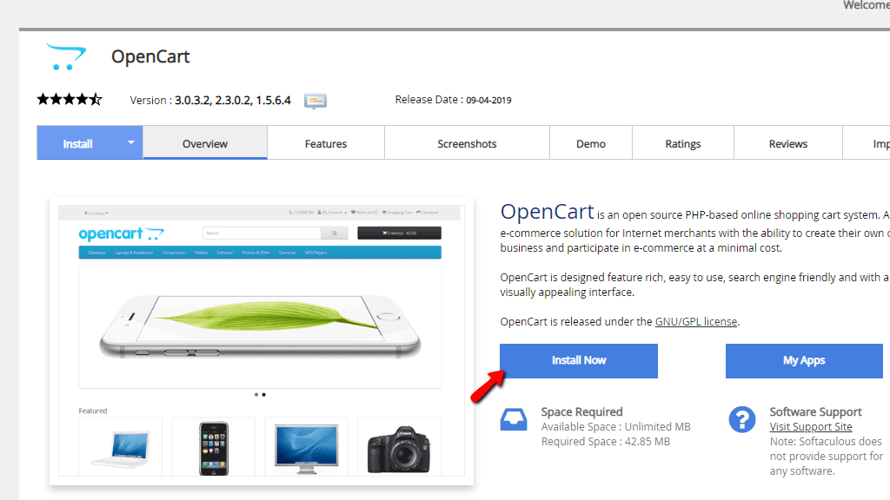The image size is (890, 500).
Task: Switch to the Overview tab
Action: point(205,144)
